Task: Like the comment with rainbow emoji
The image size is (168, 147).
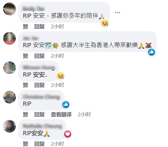Action: tap(26, 56)
